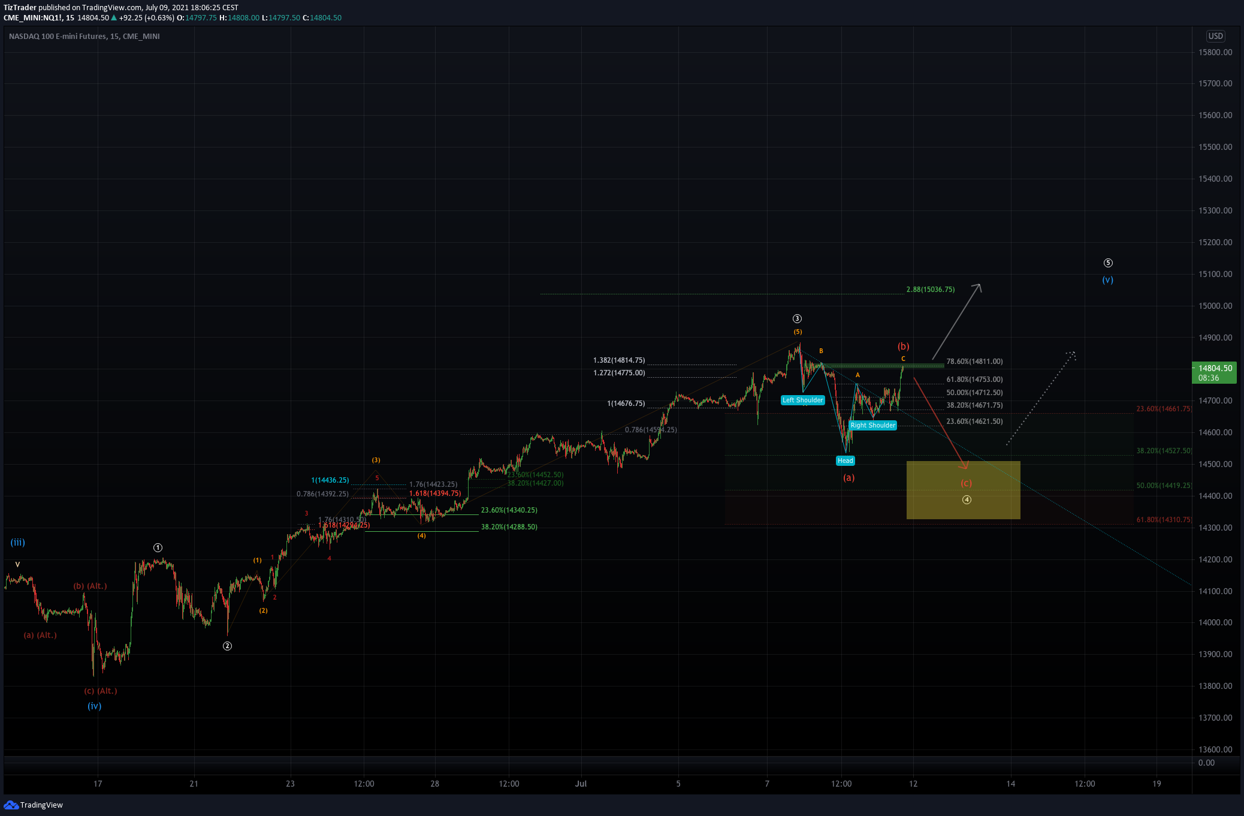
Task: Select the circled 1 wave label
Action: [158, 547]
